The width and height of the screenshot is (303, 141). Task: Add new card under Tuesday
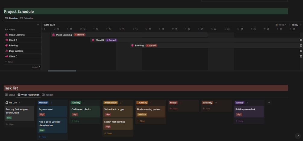[75, 121]
